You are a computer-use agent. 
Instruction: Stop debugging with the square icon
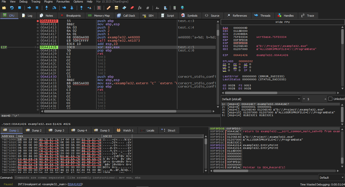coord(19,8)
